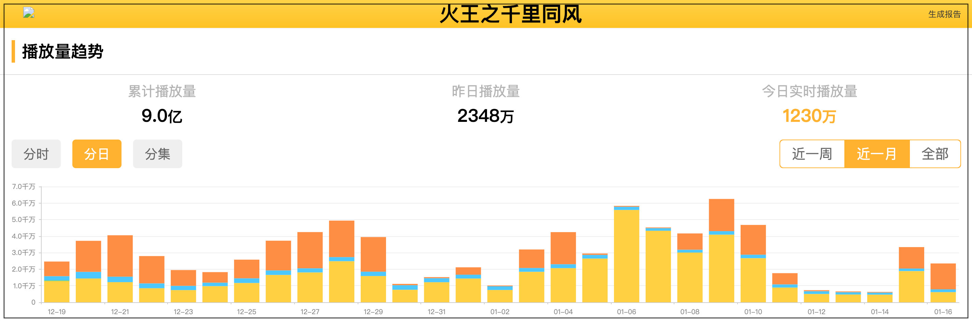Select the 分日 daily view tab
This screenshot has height=322, width=972.
tap(97, 154)
